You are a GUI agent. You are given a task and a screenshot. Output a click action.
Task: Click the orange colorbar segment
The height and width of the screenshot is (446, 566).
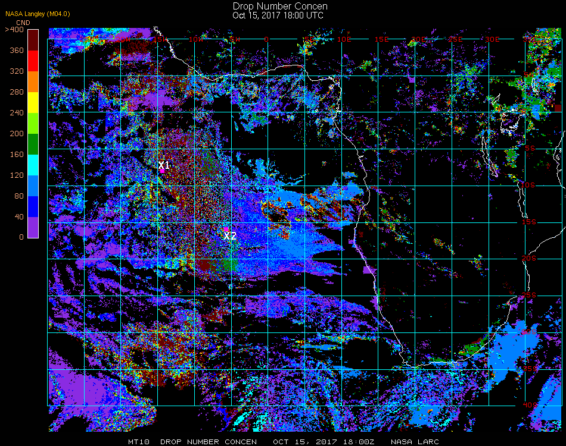coord(33,82)
